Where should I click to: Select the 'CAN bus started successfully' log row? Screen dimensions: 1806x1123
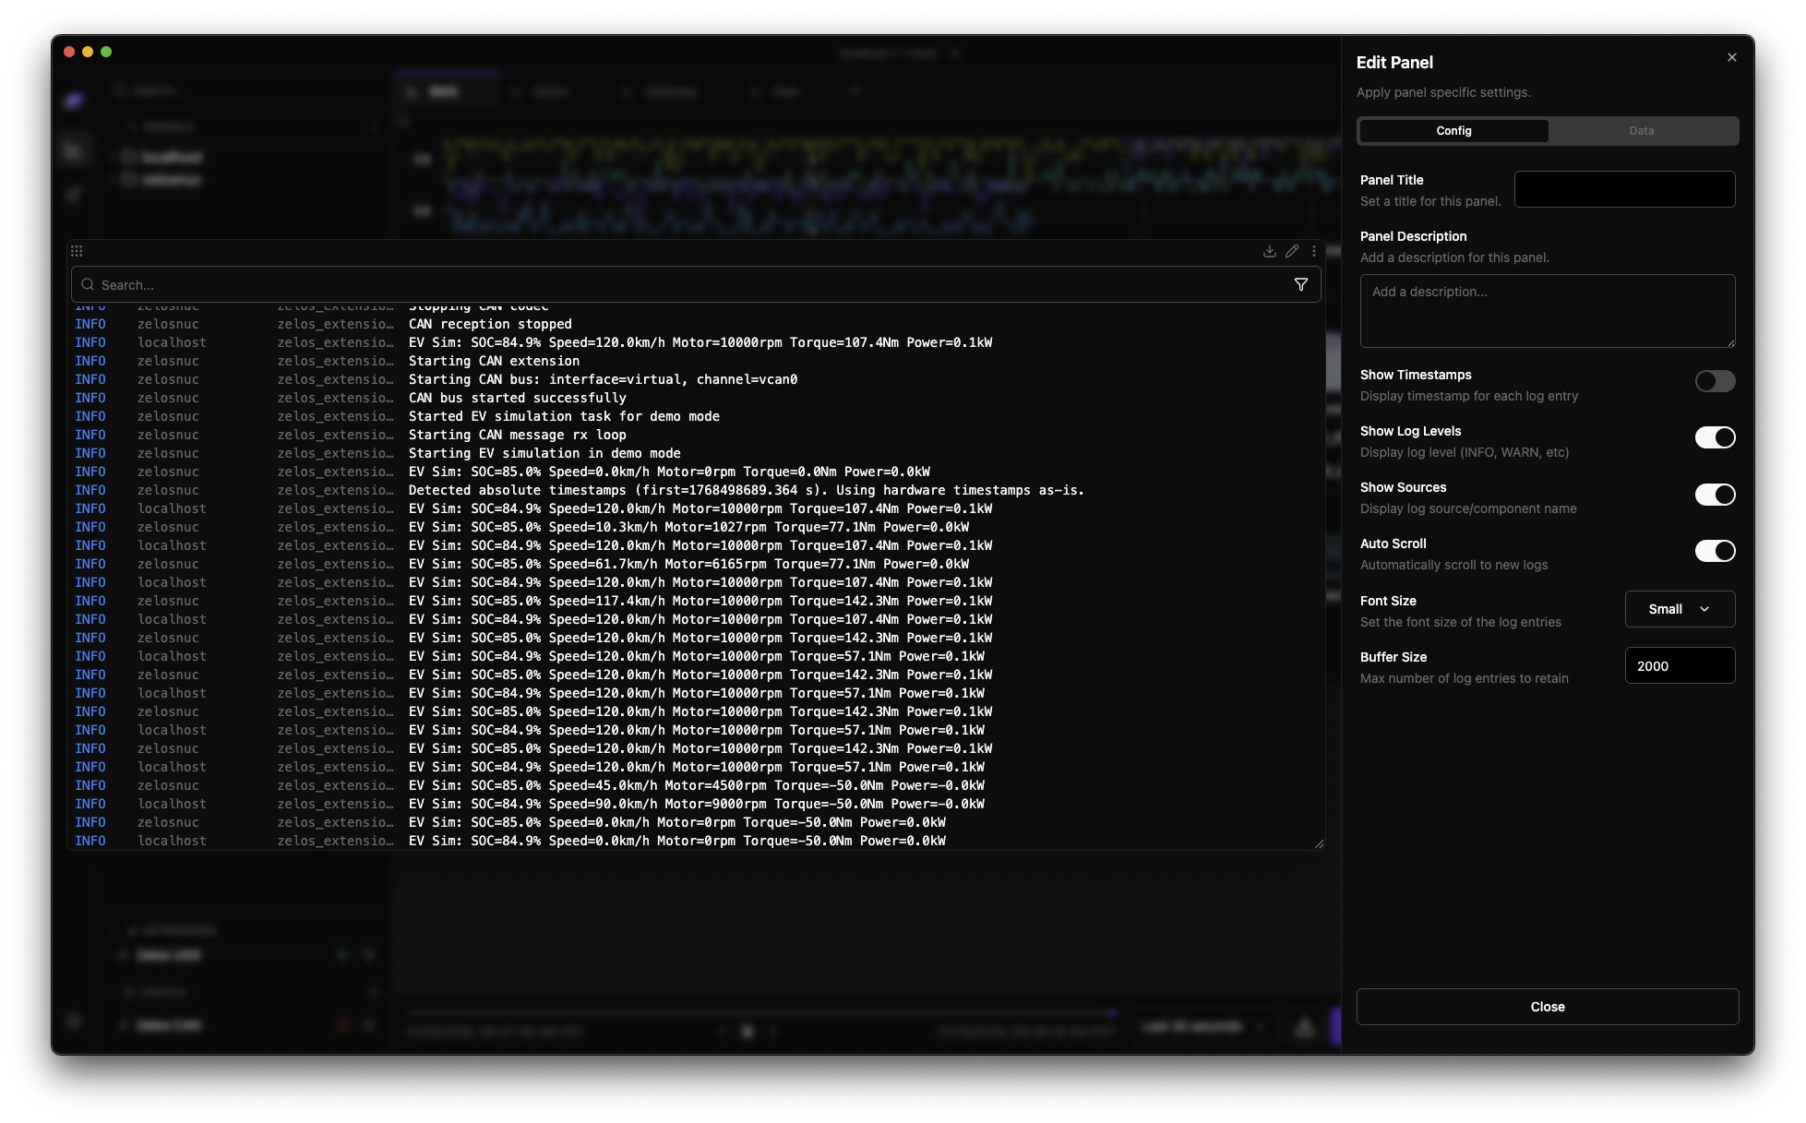pos(696,398)
